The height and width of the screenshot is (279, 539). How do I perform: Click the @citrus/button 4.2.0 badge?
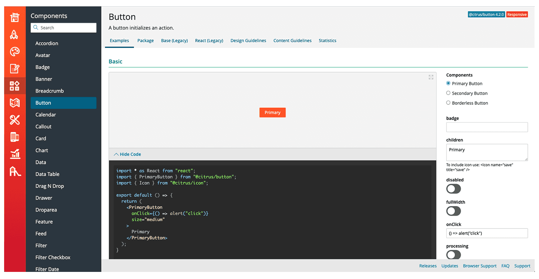[x=486, y=15]
